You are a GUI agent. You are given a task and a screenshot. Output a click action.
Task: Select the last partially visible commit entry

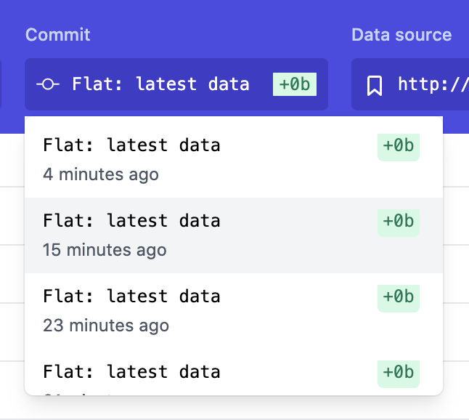pos(234,372)
